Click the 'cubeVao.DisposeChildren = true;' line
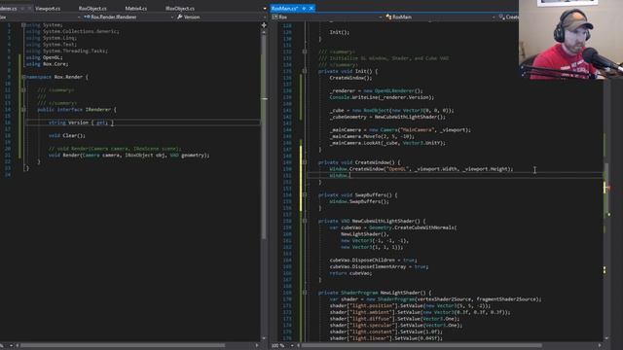Viewport: 623px width, 350px height. point(373,261)
